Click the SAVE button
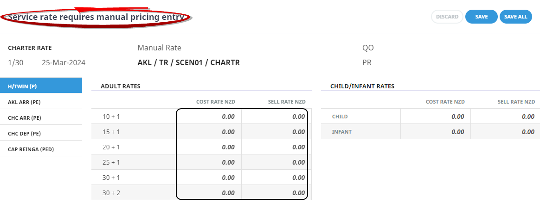Image resolution: width=540 pixels, height=203 pixels. [x=481, y=17]
